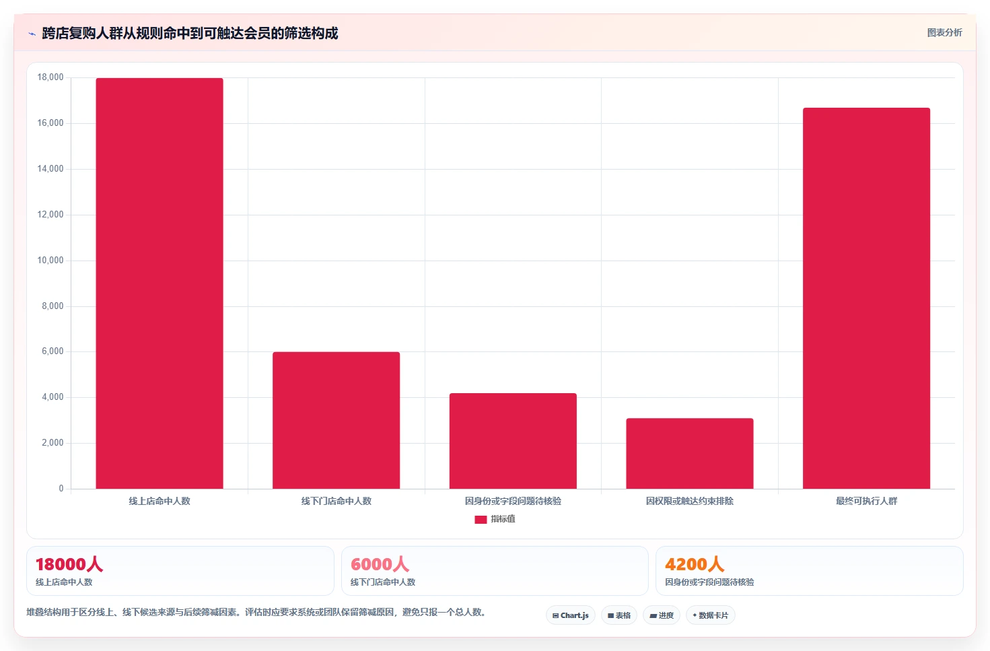Click the y-axis value 14,000
990x651 pixels.
coord(50,169)
